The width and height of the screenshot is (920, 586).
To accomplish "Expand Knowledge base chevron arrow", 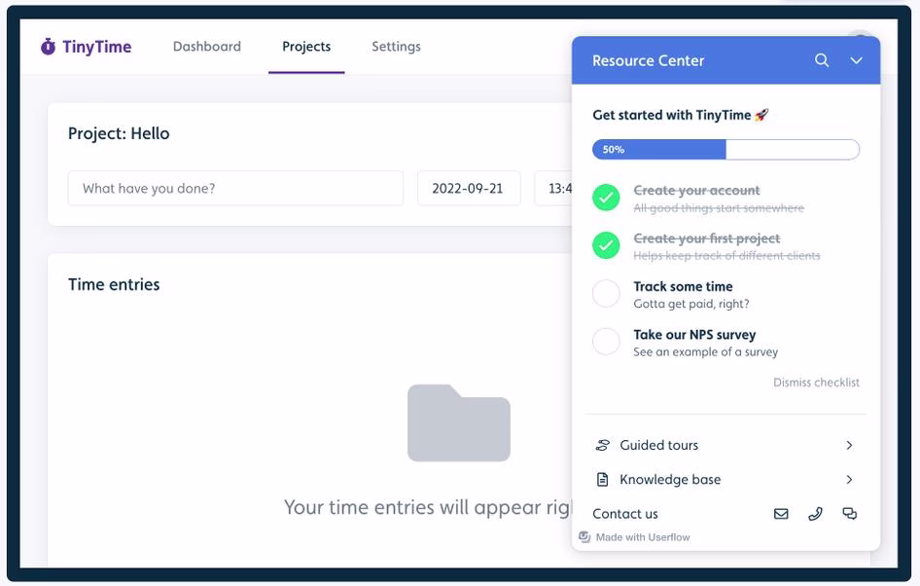I will pyautogui.click(x=849, y=480).
